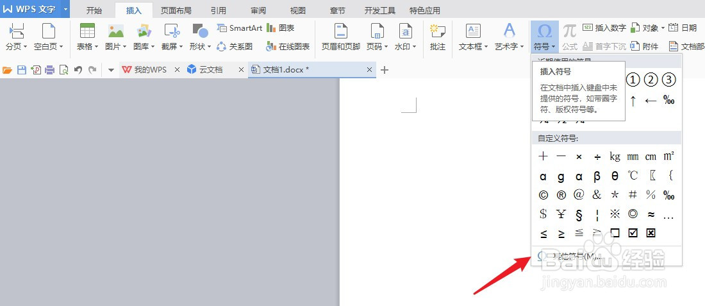The height and width of the screenshot is (306, 705).
Task: Insert the © copyright symbol
Action: tap(543, 195)
